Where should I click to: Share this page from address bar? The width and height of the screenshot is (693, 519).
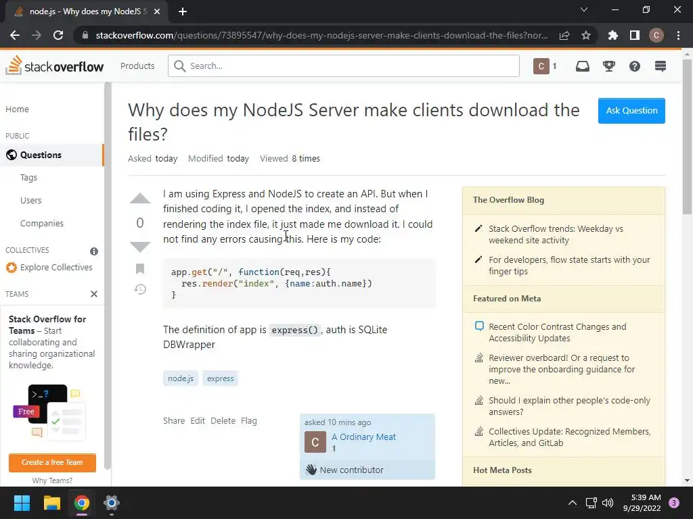564,35
